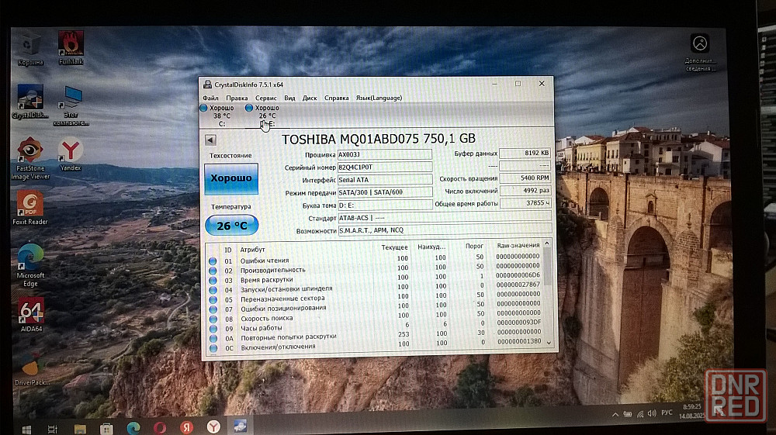Open the Вид menu
The width and height of the screenshot is (776, 435).
(289, 98)
